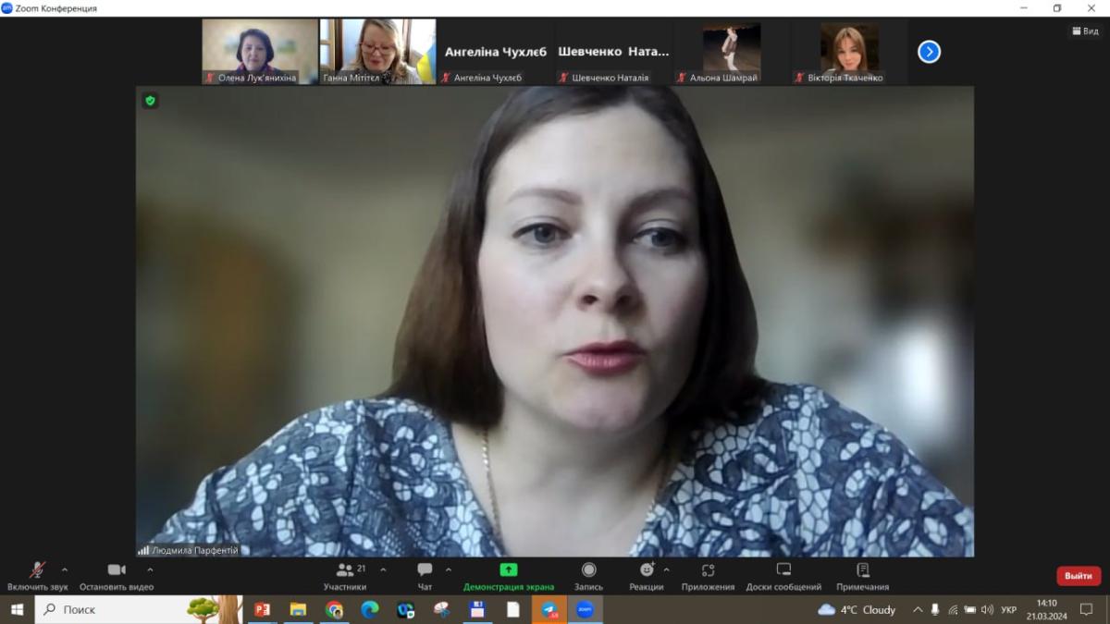This screenshot has width=1110, height=624.
Task: Open the Вид view layout menu
Action: click(1086, 31)
